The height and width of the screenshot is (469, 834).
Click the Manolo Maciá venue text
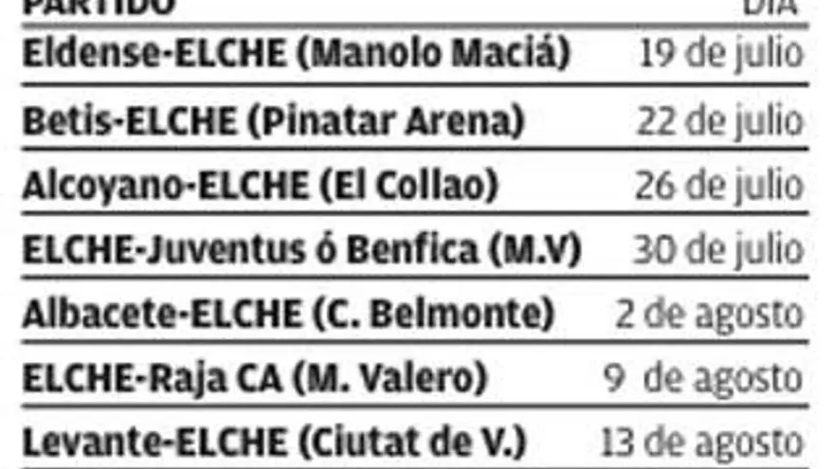tap(434, 55)
